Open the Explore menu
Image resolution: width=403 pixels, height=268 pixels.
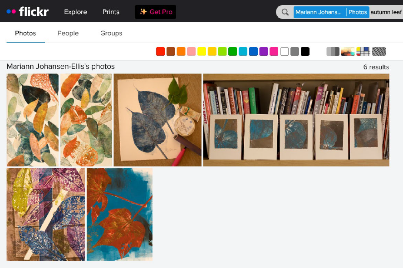pyautogui.click(x=75, y=12)
